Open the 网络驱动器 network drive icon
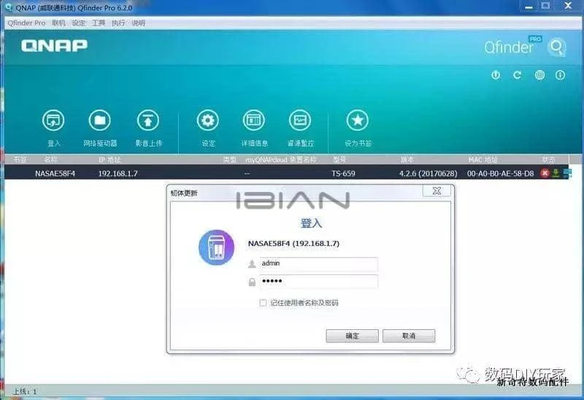584x400 pixels. pos(100,120)
